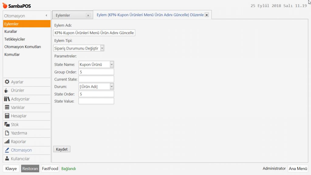The width and height of the screenshot is (311, 175).
Task: Click the Kullanıcılar person icon
Action: click(7, 159)
